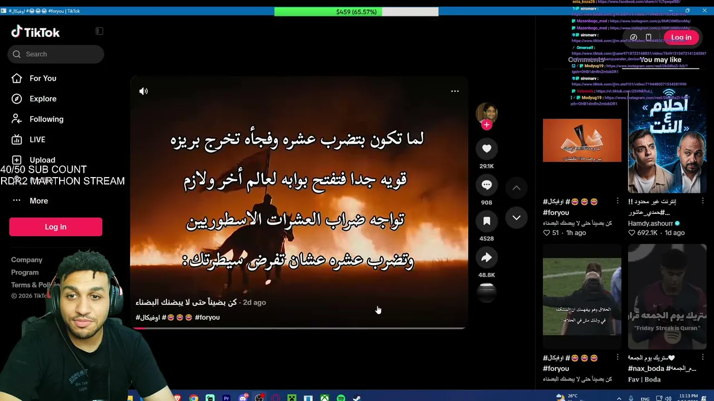Open the video's three-dot options menu
The image size is (714, 401).
[x=455, y=91]
